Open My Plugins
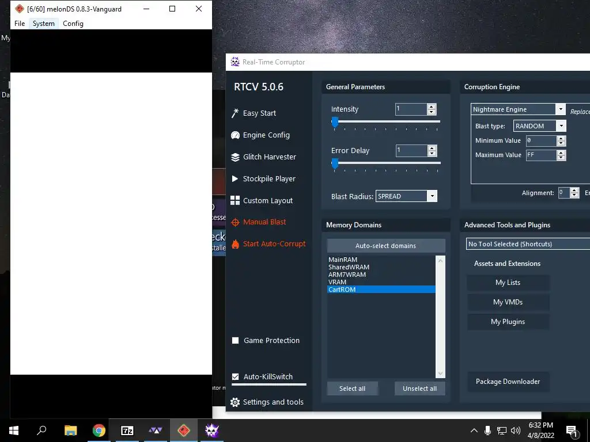Viewport: 590px width, 442px height. click(x=508, y=322)
